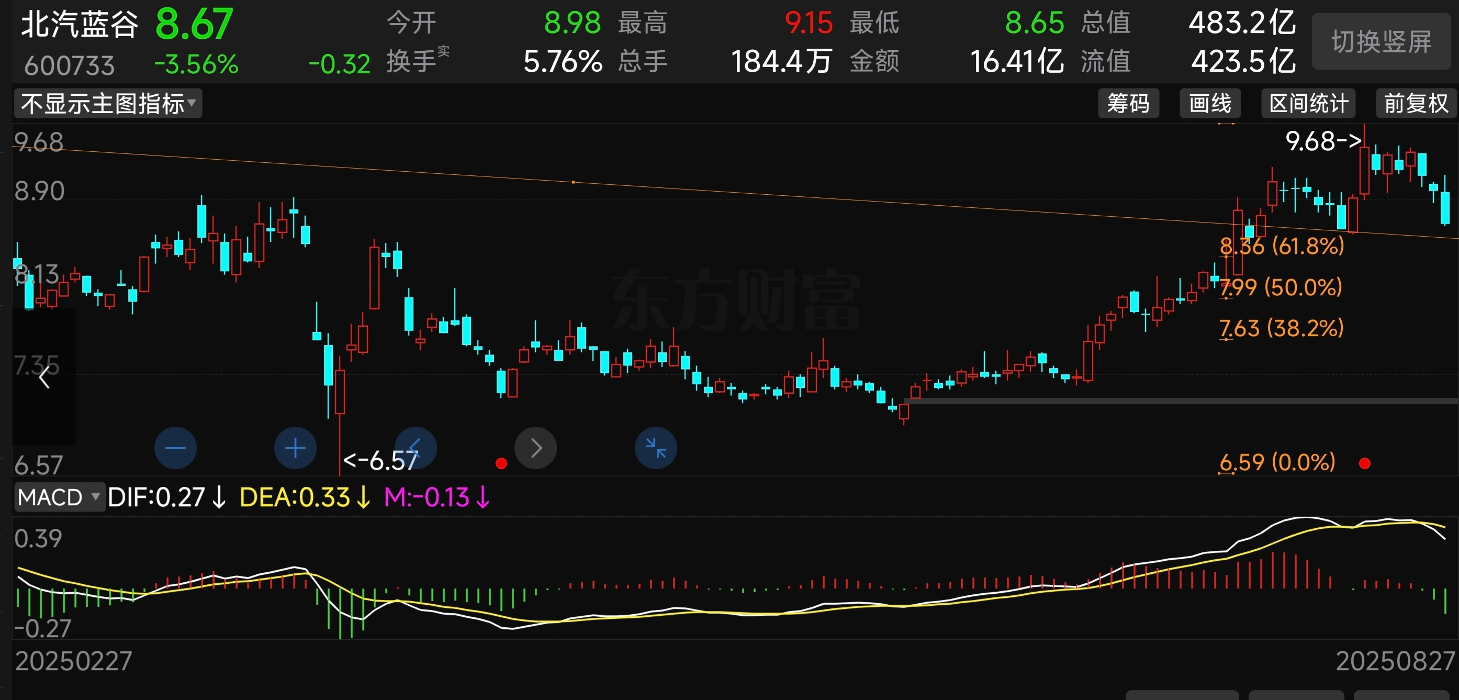
Task: Click the float value 423.5亿
Action: click(1243, 61)
